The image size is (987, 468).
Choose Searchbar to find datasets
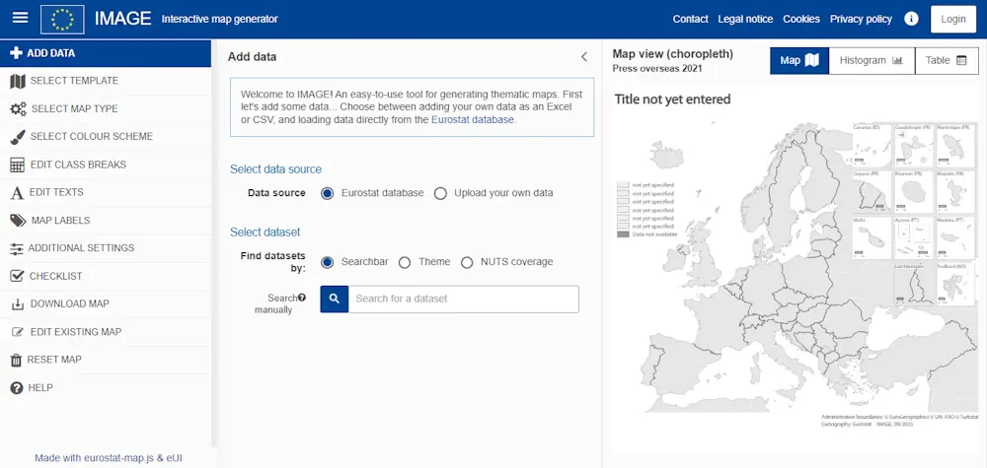[327, 263]
